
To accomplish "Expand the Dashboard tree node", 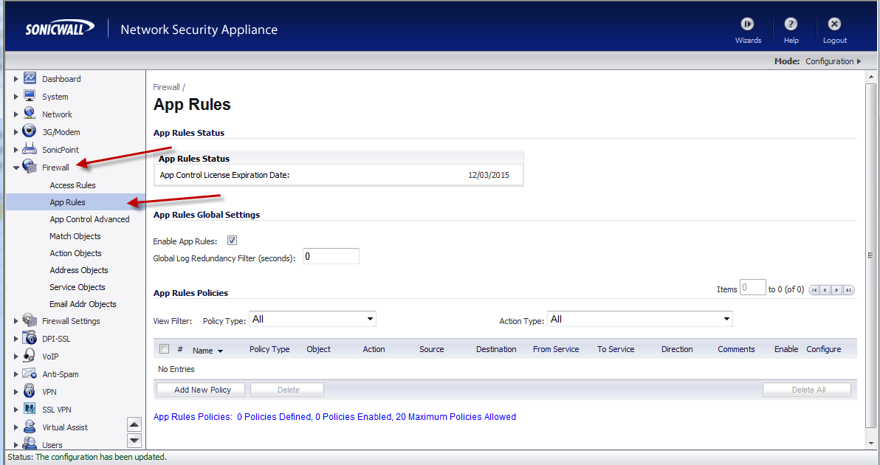I will click(x=16, y=79).
